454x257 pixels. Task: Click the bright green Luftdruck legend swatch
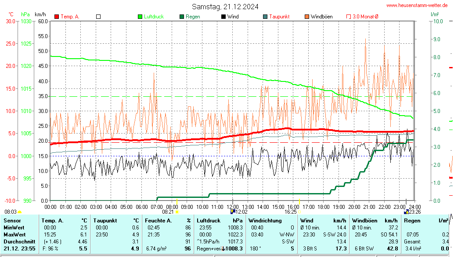tap(140, 17)
